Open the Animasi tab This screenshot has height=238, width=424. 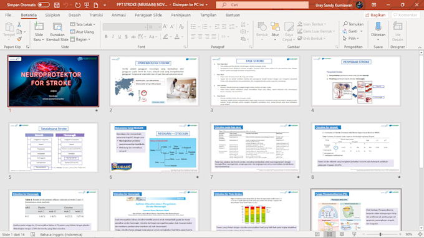coord(118,15)
